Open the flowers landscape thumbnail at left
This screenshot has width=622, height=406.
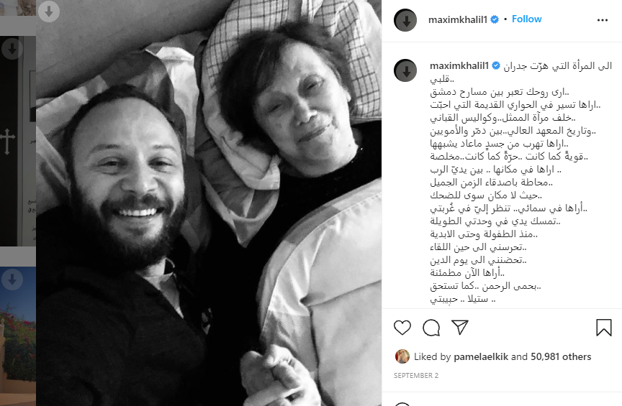[x=18, y=336]
